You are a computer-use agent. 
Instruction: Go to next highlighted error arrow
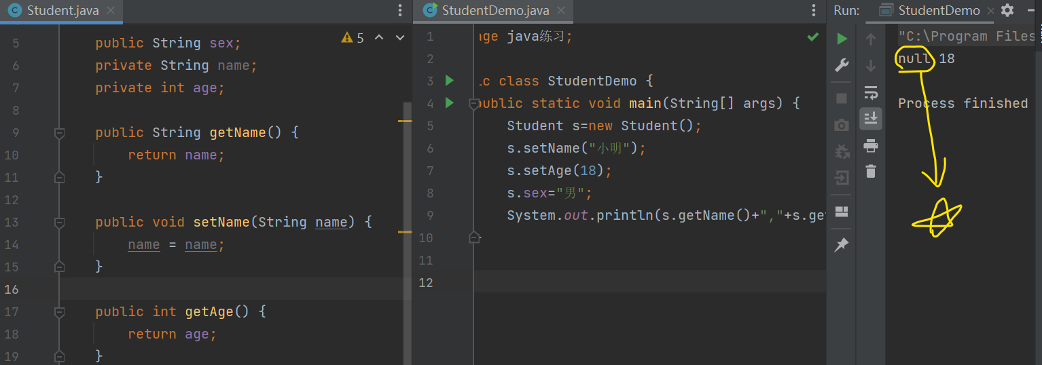pyautogui.click(x=399, y=37)
